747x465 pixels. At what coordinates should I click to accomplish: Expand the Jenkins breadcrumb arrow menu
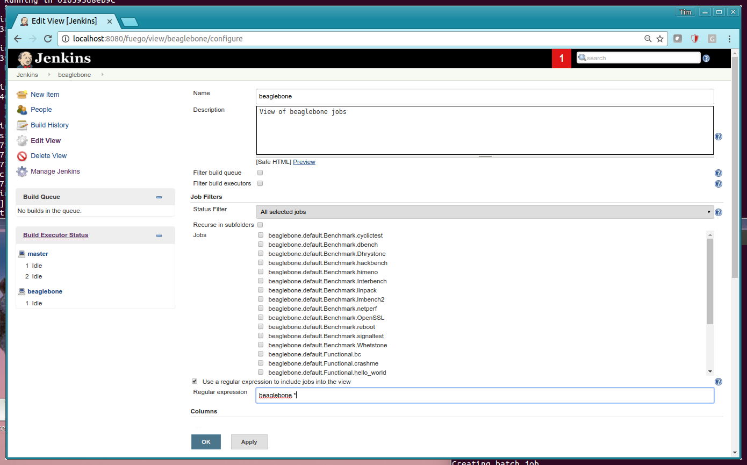[x=49, y=75]
